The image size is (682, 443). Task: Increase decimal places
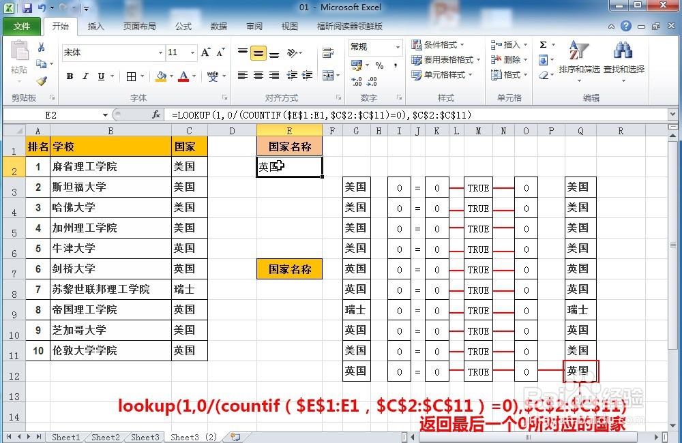(357, 81)
